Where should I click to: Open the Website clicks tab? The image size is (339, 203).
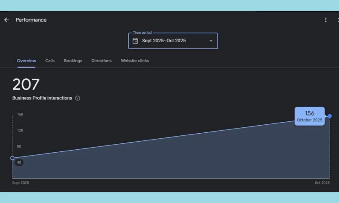135,61
